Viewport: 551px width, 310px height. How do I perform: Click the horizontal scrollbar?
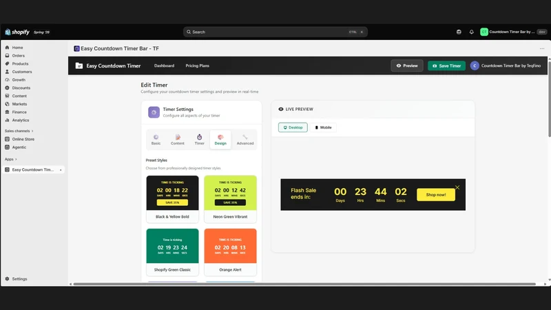tap(304, 284)
